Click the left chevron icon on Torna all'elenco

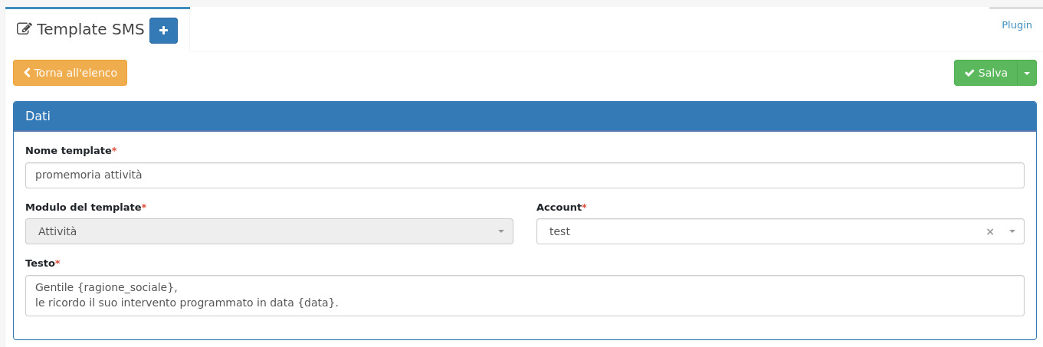[x=28, y=73]
